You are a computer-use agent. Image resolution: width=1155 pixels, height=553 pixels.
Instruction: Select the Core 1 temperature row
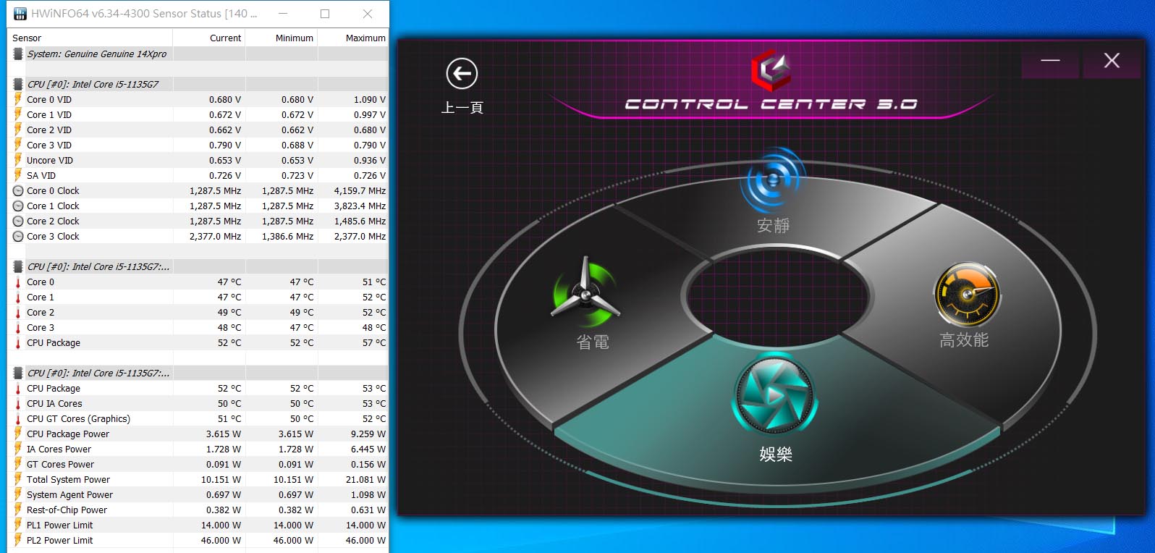click(x=199, y=297)
